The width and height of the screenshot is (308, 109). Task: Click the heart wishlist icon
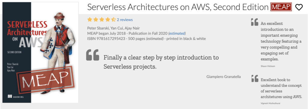299,8
